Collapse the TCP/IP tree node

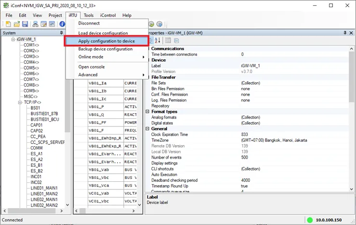[20, 102]
